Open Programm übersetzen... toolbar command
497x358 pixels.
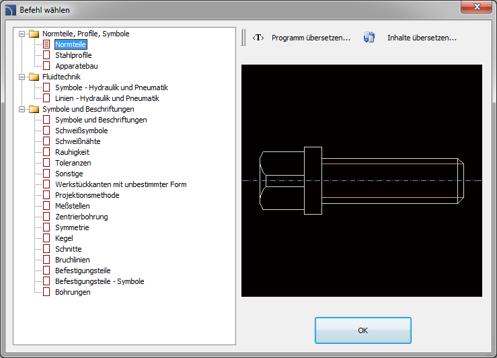pos(311,38)
